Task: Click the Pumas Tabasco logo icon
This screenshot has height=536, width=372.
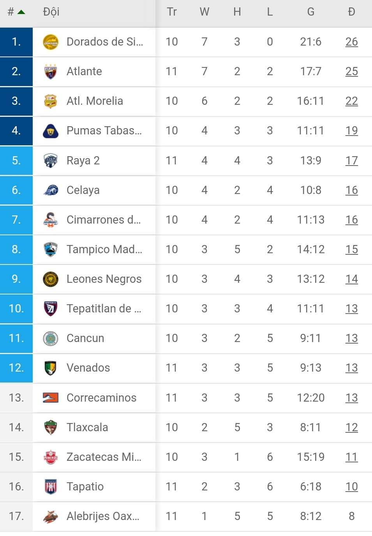Action: [x=51, y=131]
